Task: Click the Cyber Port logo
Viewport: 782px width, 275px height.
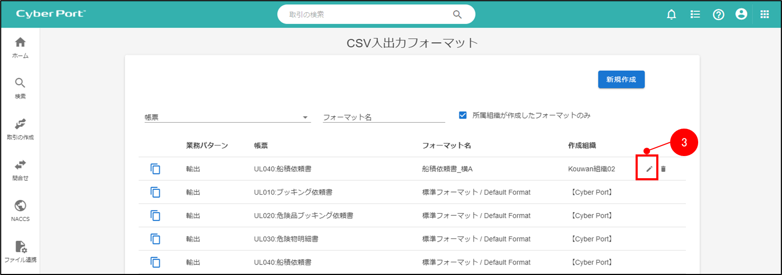Action: click(x=51, y=14)
